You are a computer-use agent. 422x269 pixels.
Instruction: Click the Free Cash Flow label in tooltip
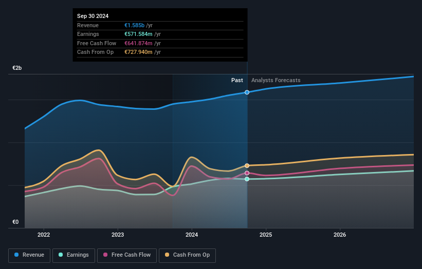point(97,43)
